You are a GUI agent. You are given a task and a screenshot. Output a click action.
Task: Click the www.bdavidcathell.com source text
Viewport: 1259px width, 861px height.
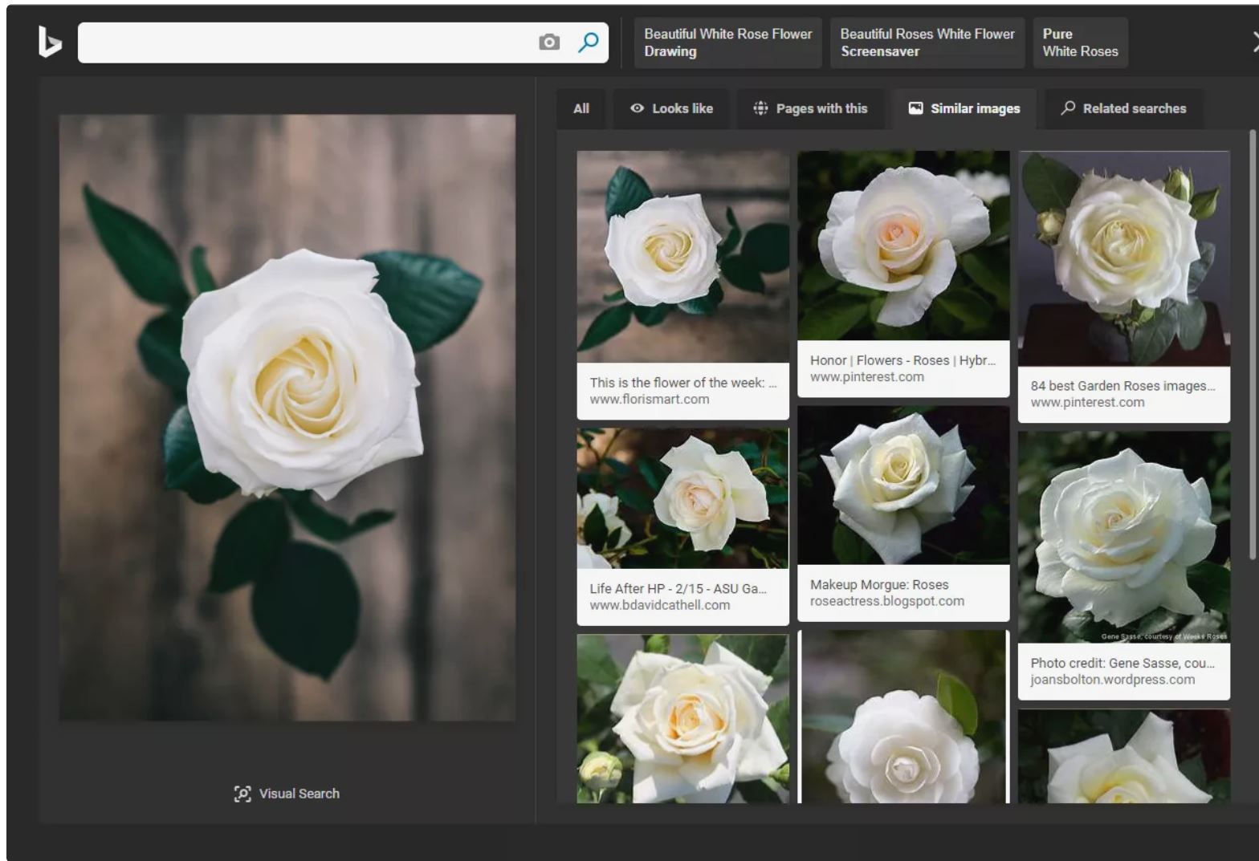point(660,605)
